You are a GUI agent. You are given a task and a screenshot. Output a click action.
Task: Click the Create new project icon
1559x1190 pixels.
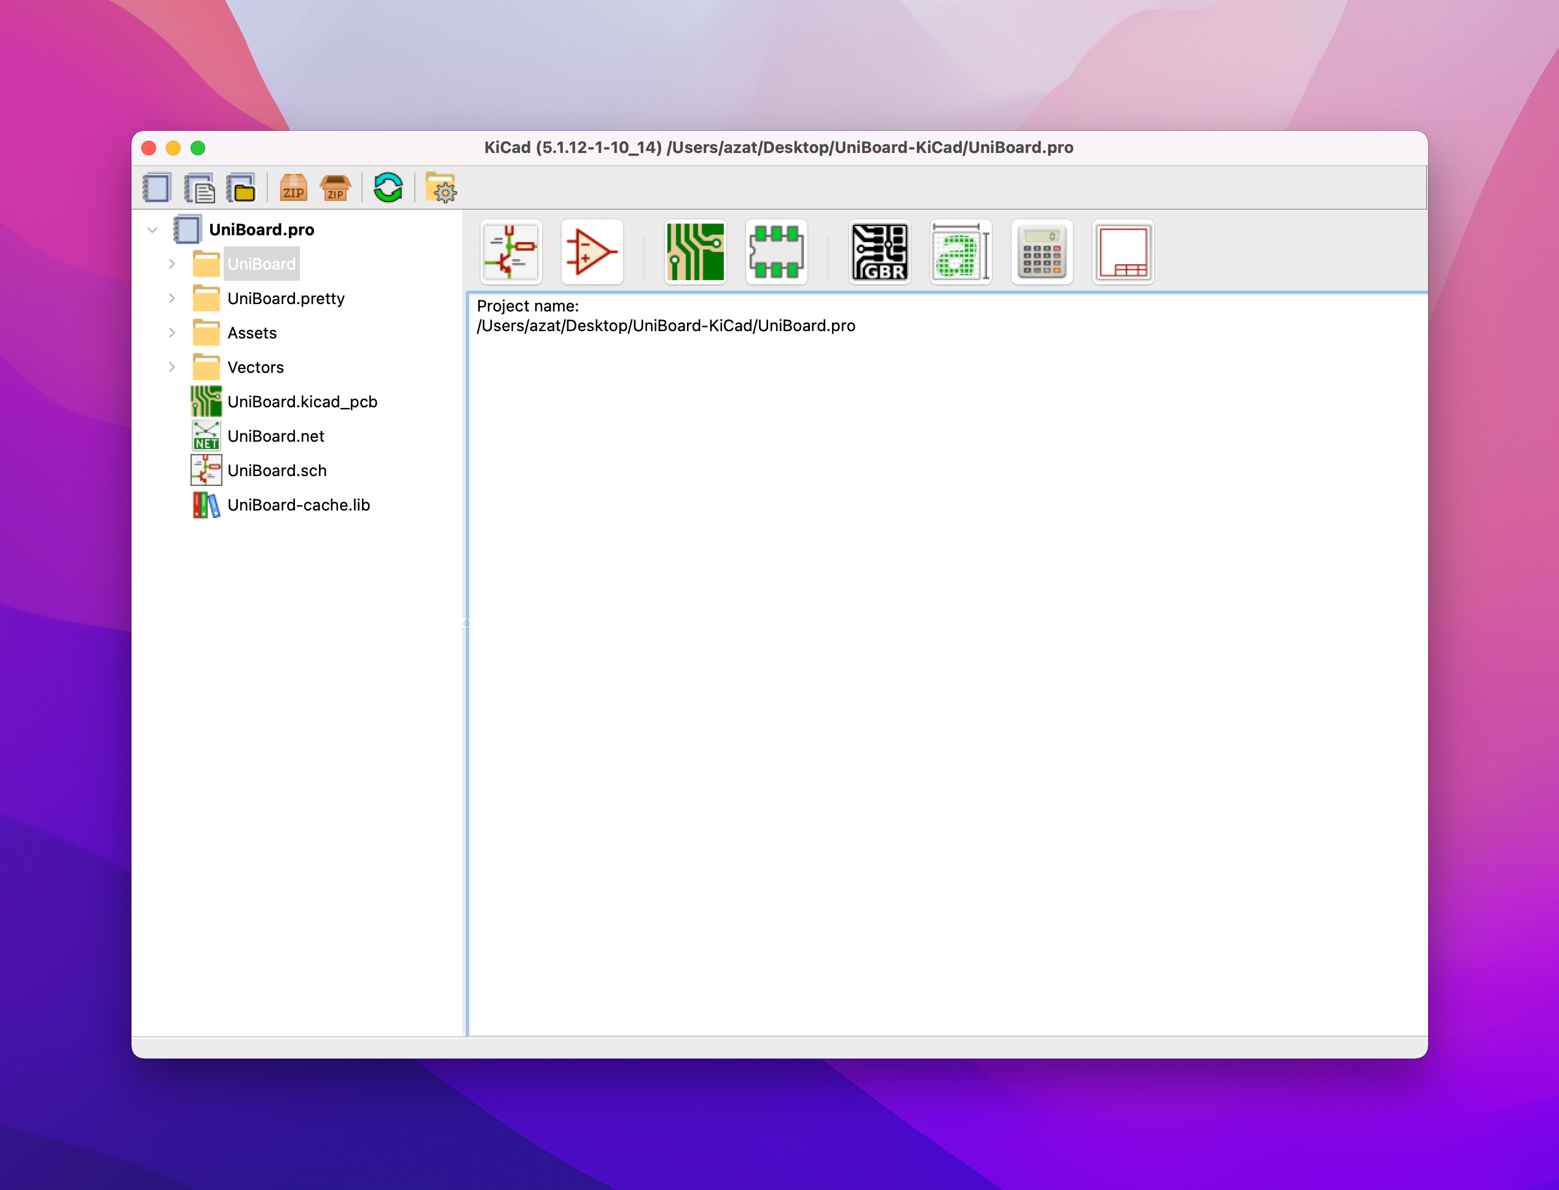[x=157, y=189]
